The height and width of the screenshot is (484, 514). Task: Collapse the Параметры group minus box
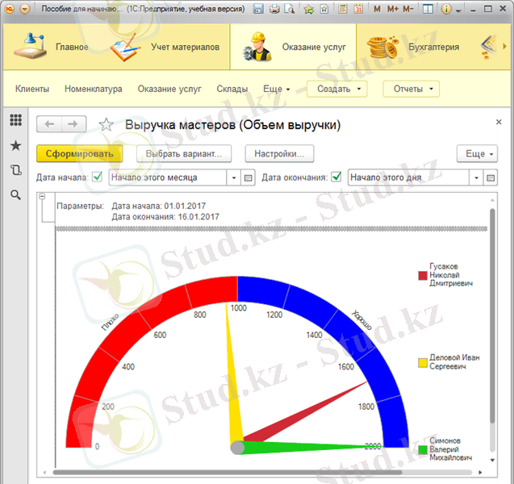[x=42, y=197]
